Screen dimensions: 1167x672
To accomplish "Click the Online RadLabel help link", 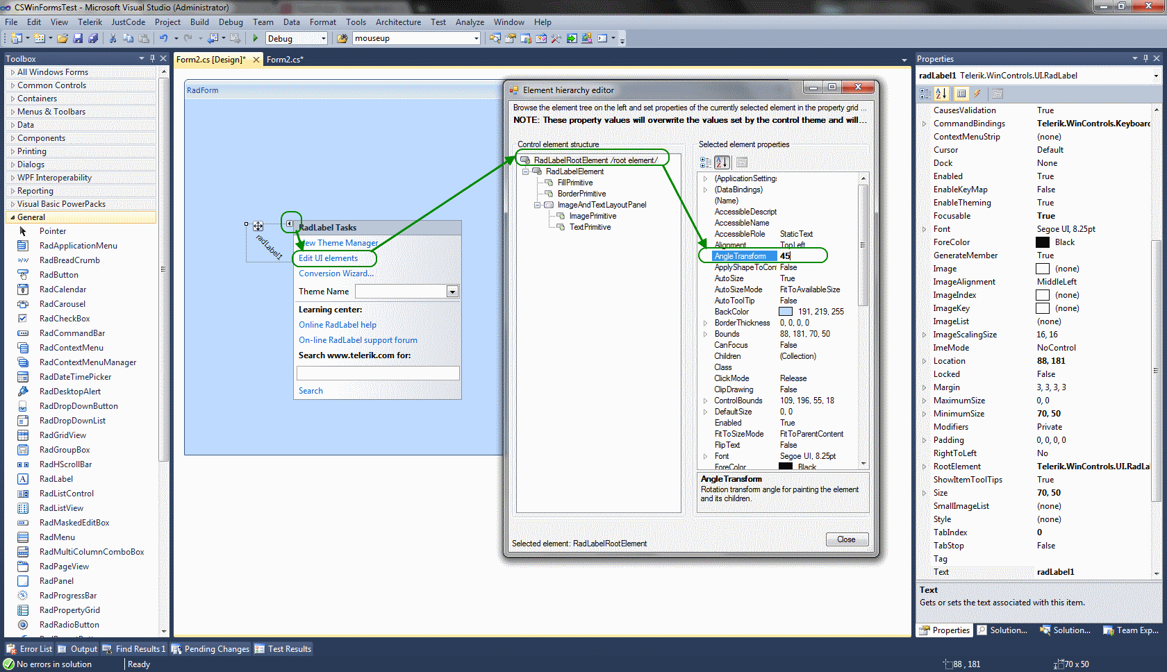I will [x=338, y=325].
